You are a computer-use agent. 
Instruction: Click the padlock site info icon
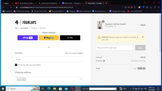(17, 7)
